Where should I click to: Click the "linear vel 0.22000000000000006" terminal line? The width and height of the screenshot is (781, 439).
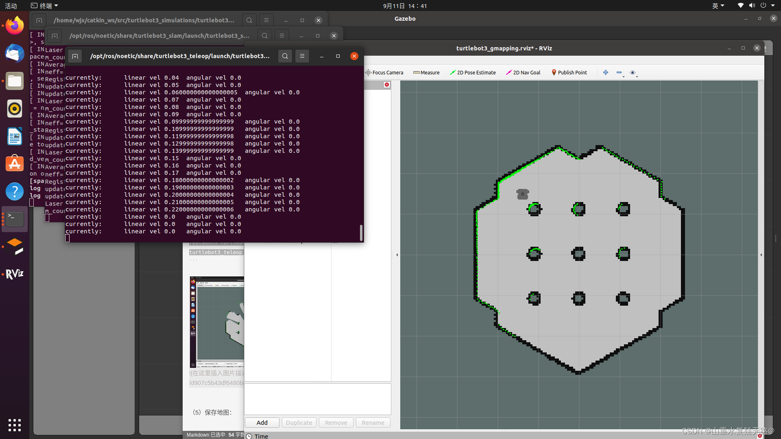pyautogui.click(x=179, y=209)
